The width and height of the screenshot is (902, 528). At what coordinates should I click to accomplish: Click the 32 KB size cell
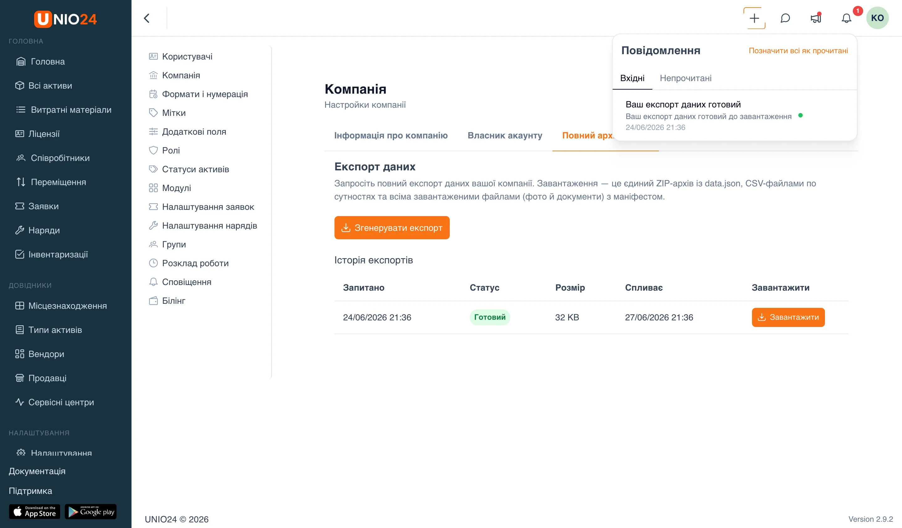(x=567, y=318)
